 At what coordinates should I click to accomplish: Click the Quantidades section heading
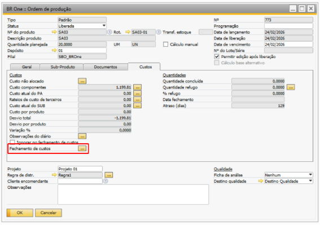[x=174, y=75]
